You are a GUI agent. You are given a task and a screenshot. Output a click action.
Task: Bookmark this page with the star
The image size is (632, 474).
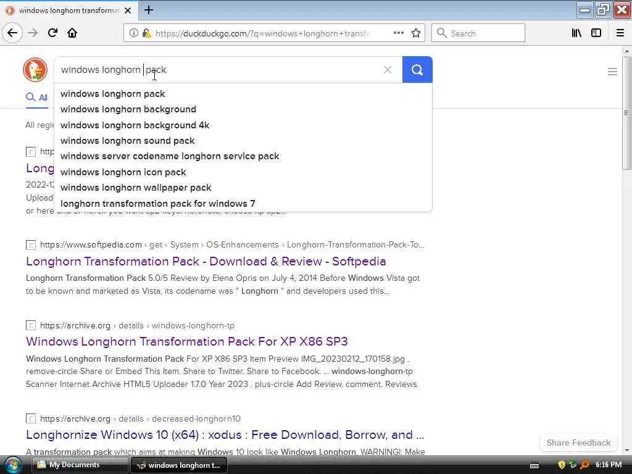pos(416,33)
